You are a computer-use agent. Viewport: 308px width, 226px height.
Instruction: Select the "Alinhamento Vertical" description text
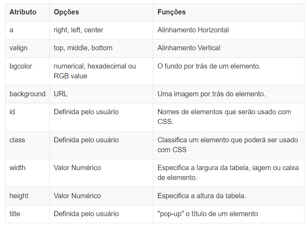tap(189, 48)
